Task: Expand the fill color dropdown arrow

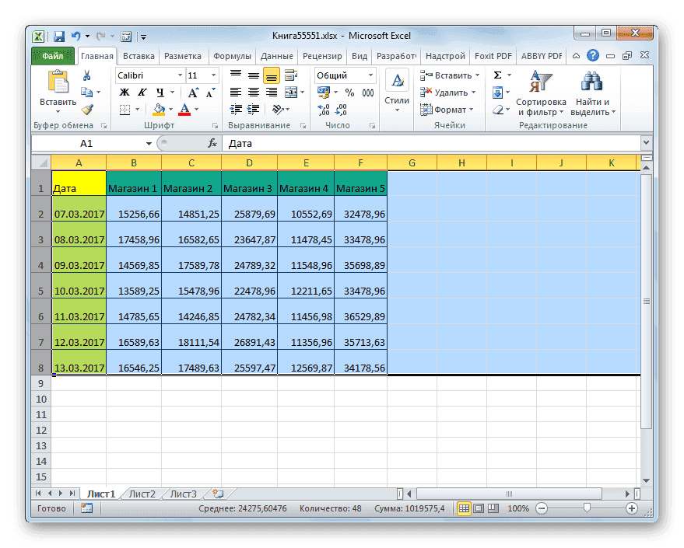Action: (x=169, y=110)
